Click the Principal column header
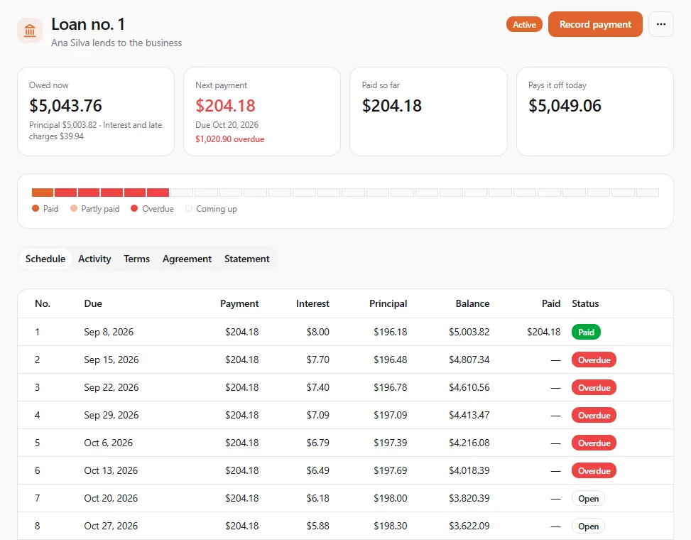The width and height of the screenshot is (691, 540). coord(388,303)
